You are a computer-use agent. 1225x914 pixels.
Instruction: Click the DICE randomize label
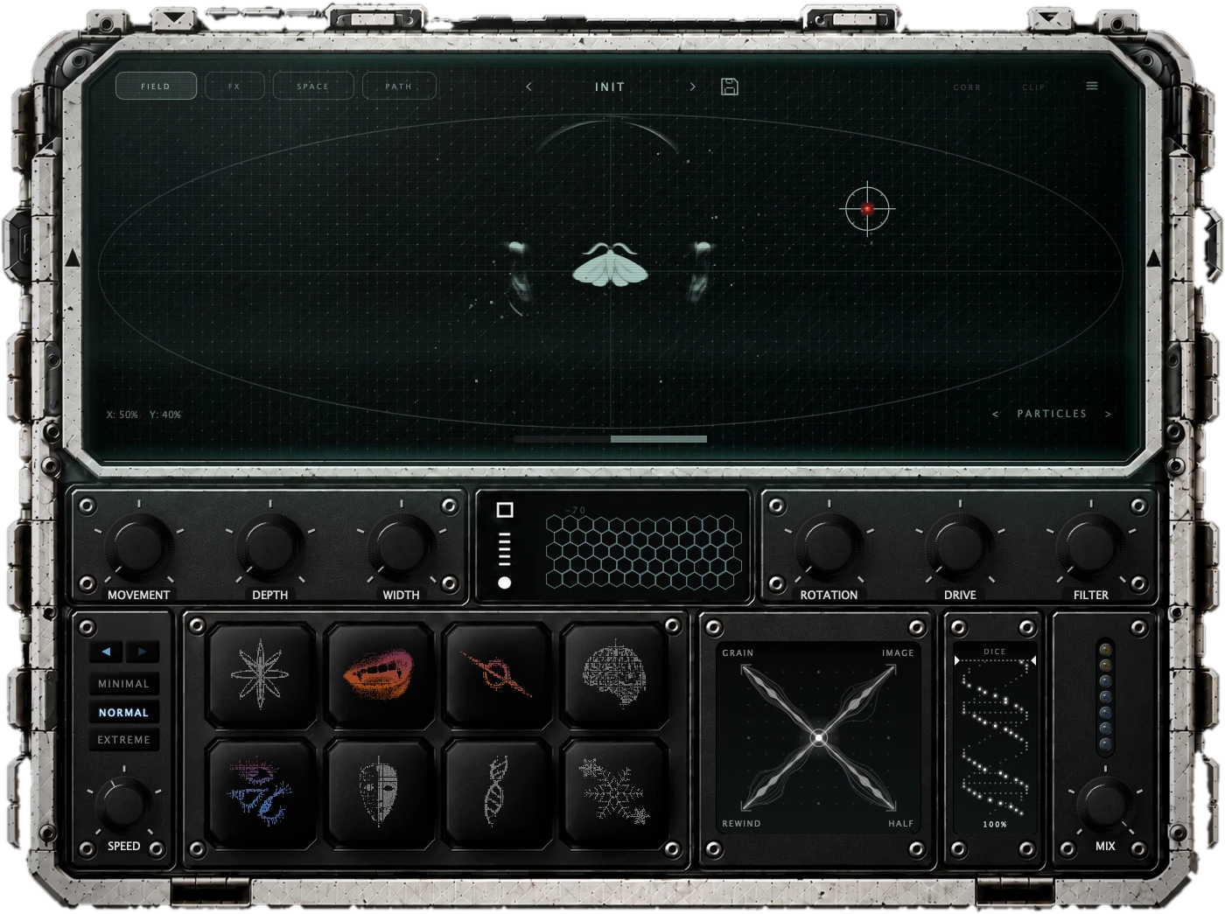pyautogui.click(x=995, y=652)
